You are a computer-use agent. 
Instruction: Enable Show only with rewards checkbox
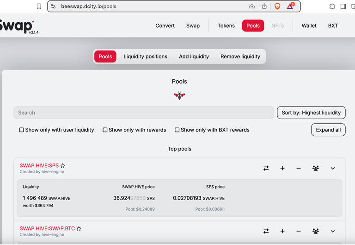105,130
